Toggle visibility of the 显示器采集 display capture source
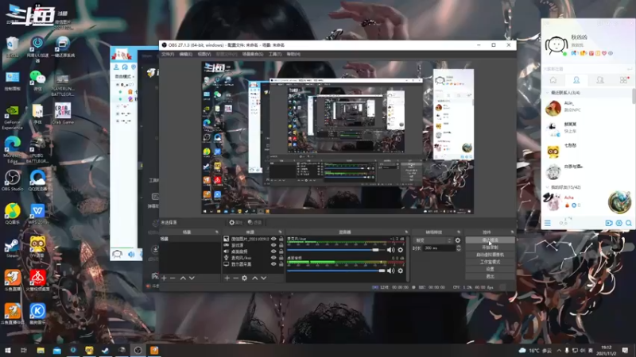Screen dimensions: 636x357 coord(273,264)
